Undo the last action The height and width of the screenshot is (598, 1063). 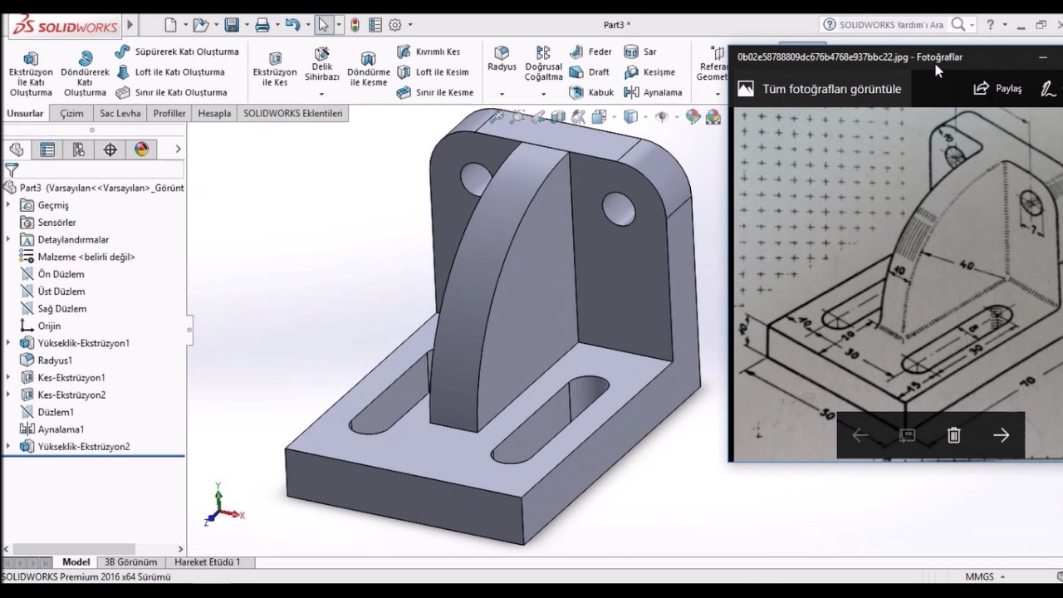292,25
